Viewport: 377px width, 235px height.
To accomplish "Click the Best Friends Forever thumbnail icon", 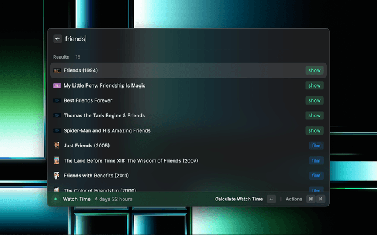I will tap(57, 100).
